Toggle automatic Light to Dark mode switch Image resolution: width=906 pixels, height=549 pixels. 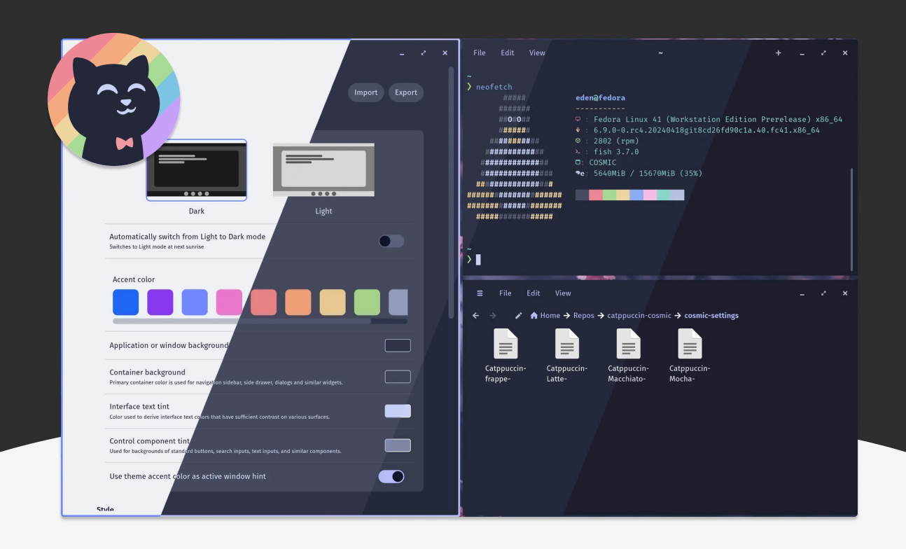(391, 241)
